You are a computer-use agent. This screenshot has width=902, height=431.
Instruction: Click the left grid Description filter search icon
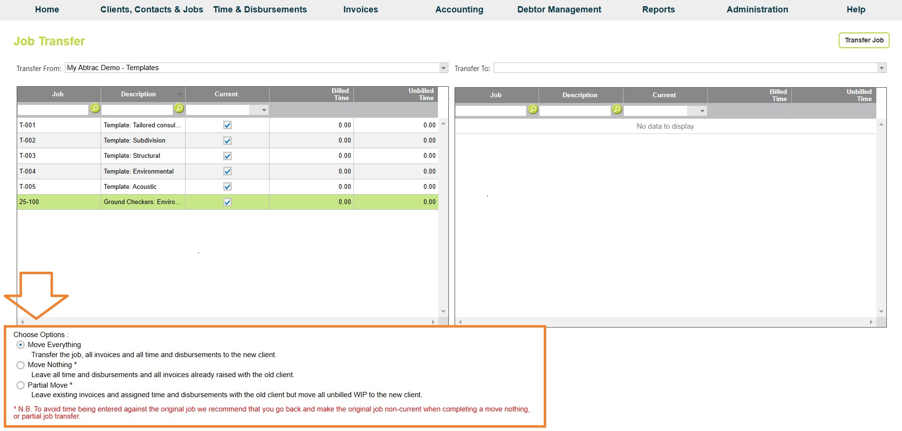coord(179,109)
